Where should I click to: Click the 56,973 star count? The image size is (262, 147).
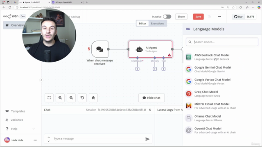point(250,17)
